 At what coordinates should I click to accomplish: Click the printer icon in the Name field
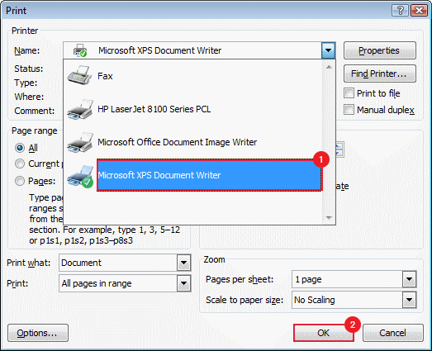pos(80,50)
